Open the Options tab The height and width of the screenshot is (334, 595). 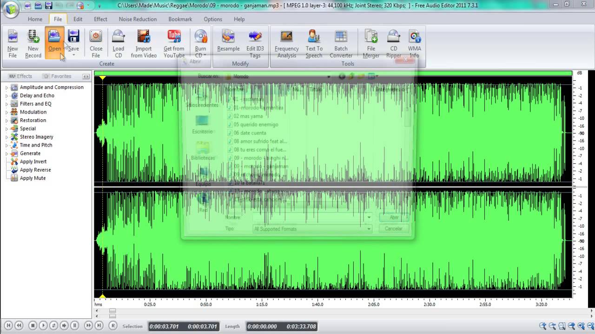click(213, 19)
